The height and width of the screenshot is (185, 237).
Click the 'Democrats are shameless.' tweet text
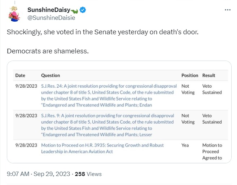(x=48, y=51)
